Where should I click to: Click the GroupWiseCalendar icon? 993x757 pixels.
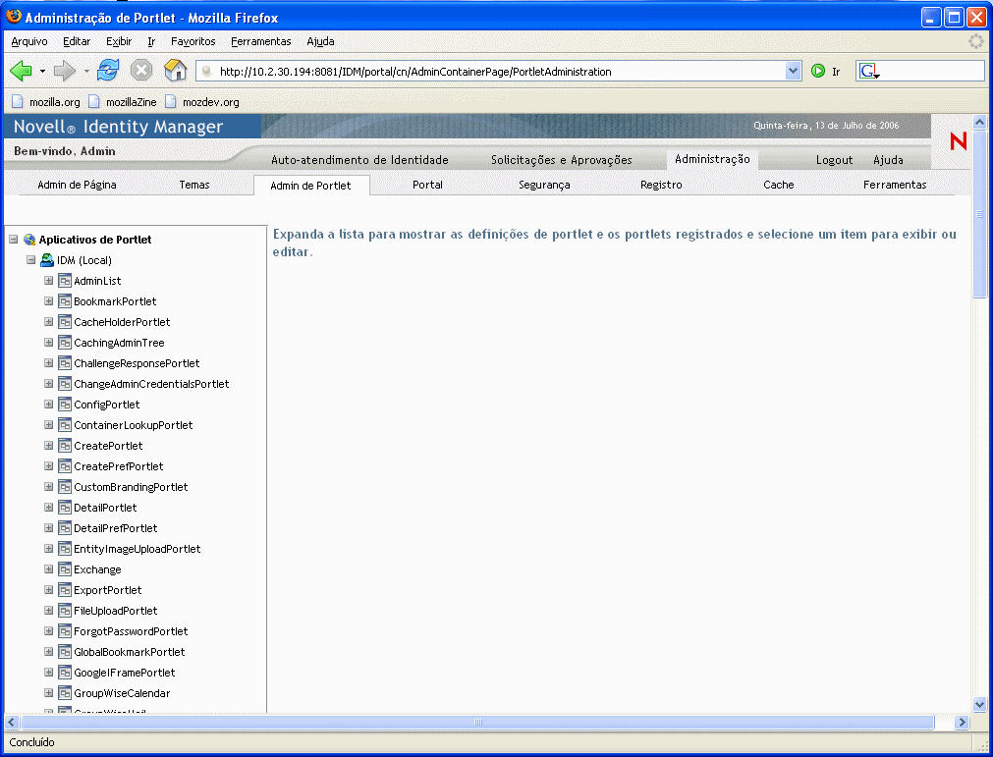64,693
